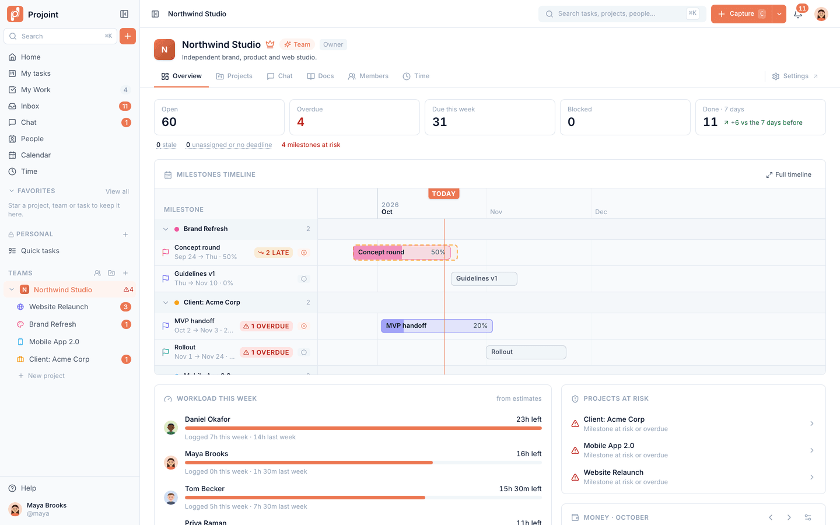Open the user avatar in the top bar

pos(821,14)
